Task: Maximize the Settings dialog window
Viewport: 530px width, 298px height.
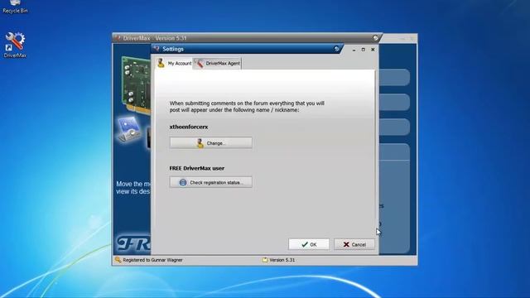Action: pos(364,50)
